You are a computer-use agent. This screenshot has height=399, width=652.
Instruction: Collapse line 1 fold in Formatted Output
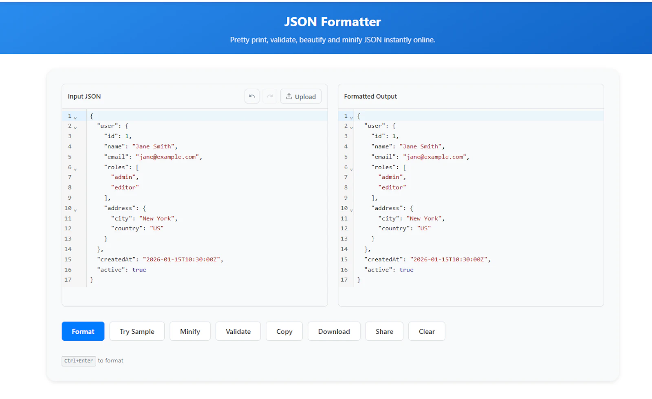tap(352, 118)
